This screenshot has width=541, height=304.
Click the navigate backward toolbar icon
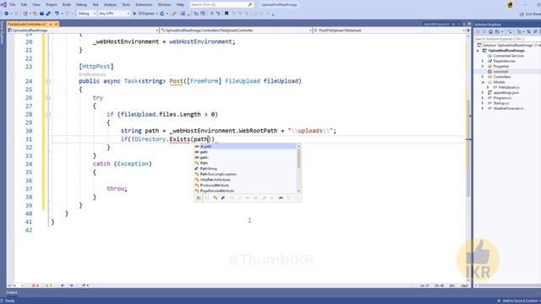(x=6, y=14)
